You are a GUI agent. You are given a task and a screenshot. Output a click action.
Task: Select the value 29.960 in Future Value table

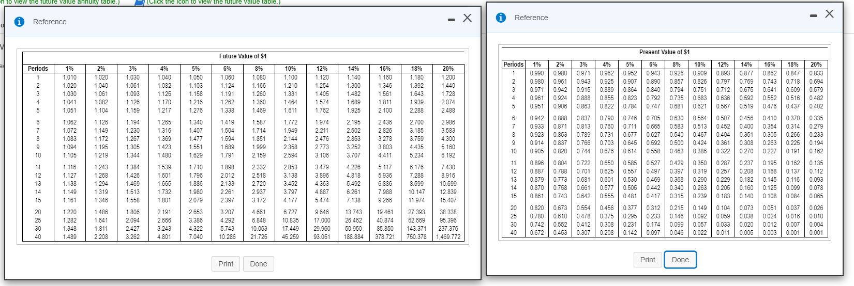tap(322, 229)
